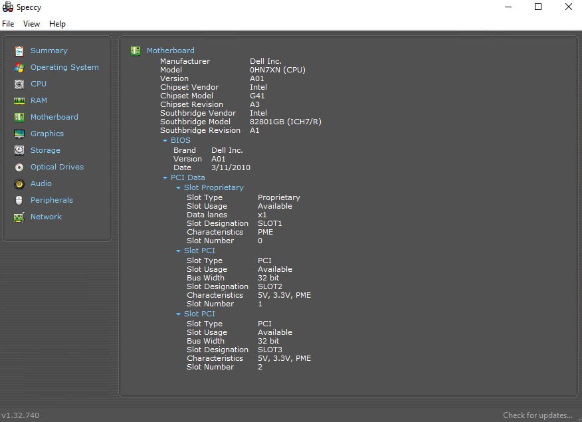Click the CPU chip icon
The width and height of the screenshot is (582, 422).
[19, 84]
